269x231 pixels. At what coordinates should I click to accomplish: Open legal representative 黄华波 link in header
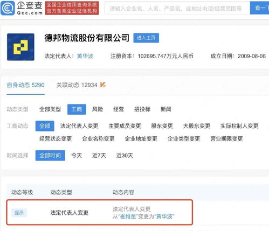pyautogui.click(x=85, y=56)
